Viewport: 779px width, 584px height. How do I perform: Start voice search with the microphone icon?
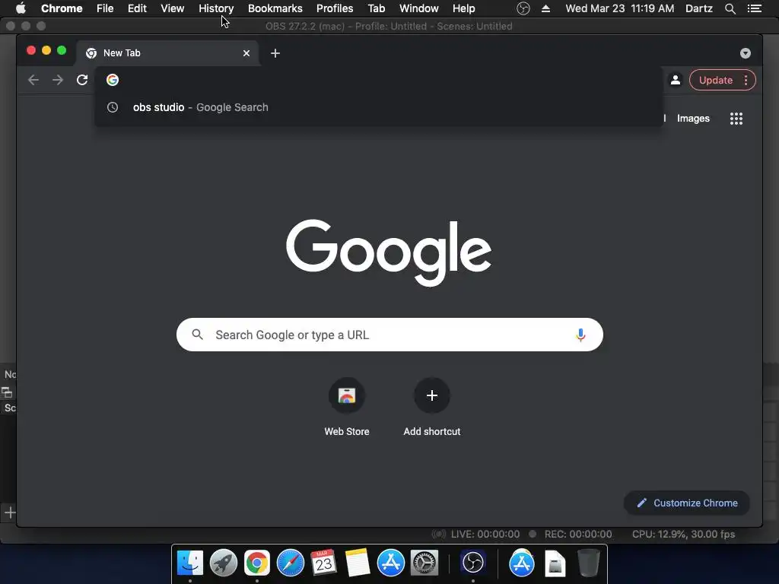point(580,335)
